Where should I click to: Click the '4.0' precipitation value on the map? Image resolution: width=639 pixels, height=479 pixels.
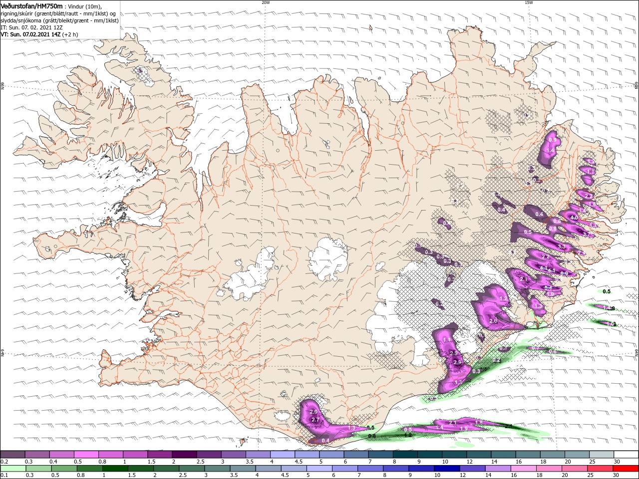point(574,218)
